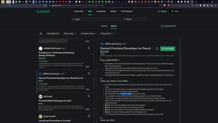Bookmark the DKB Code Factory job in the list

coord(89,73)
